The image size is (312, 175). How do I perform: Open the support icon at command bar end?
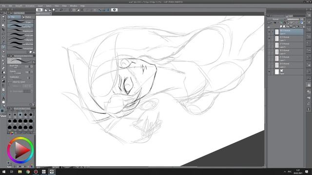pyautogui.click(x=114, y=10)
